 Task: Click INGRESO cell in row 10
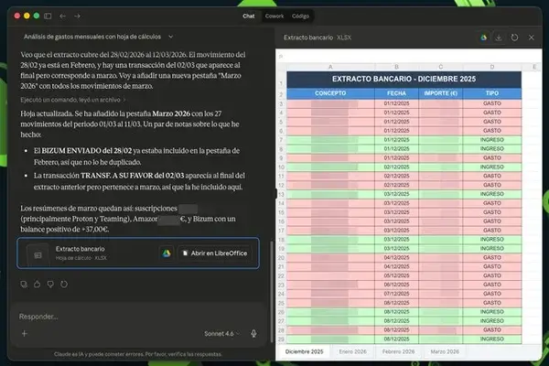tap(492, 167)
